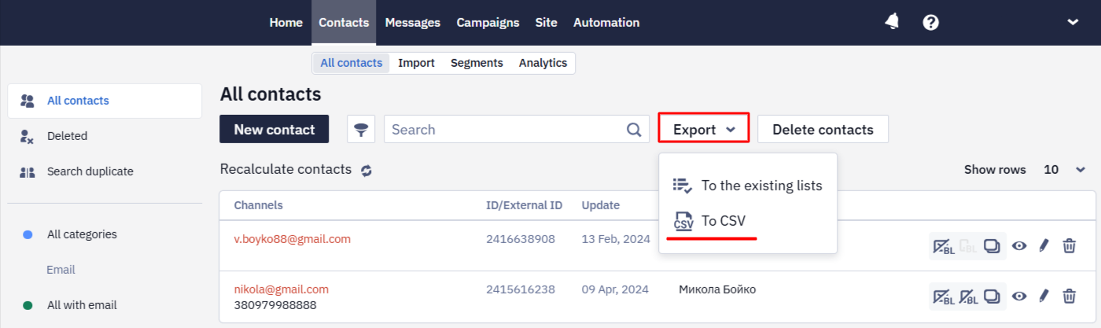Click date 09 Apr, 2024
The height and width of the screenshot is (328, 1101).
tap(615, 289)
